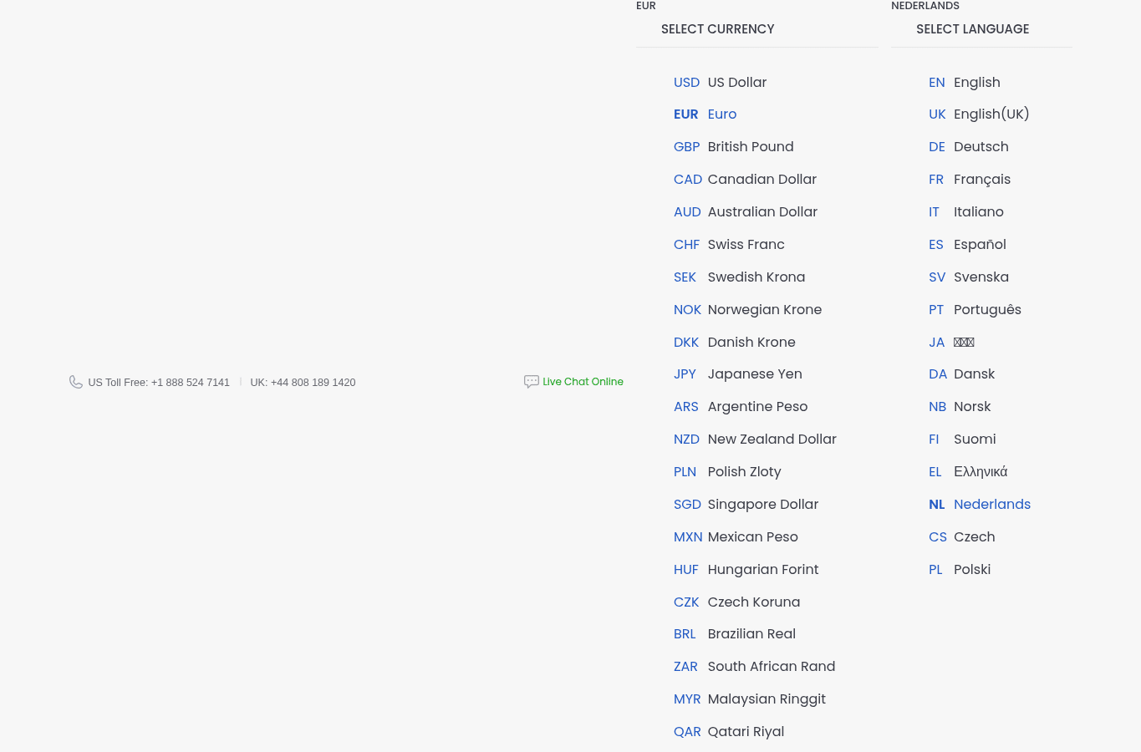Select South African Rand currency
1141x752 pixels.
(755, 667)
